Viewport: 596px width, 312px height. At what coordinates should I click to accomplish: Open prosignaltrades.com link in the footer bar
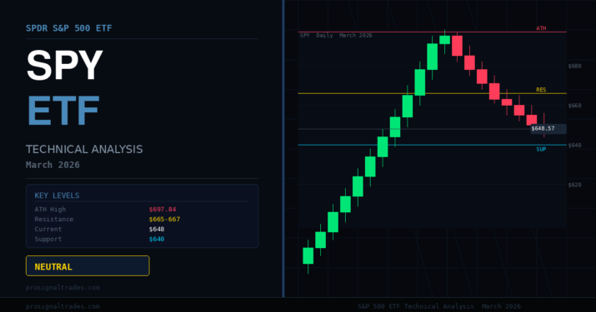(63, 306)
